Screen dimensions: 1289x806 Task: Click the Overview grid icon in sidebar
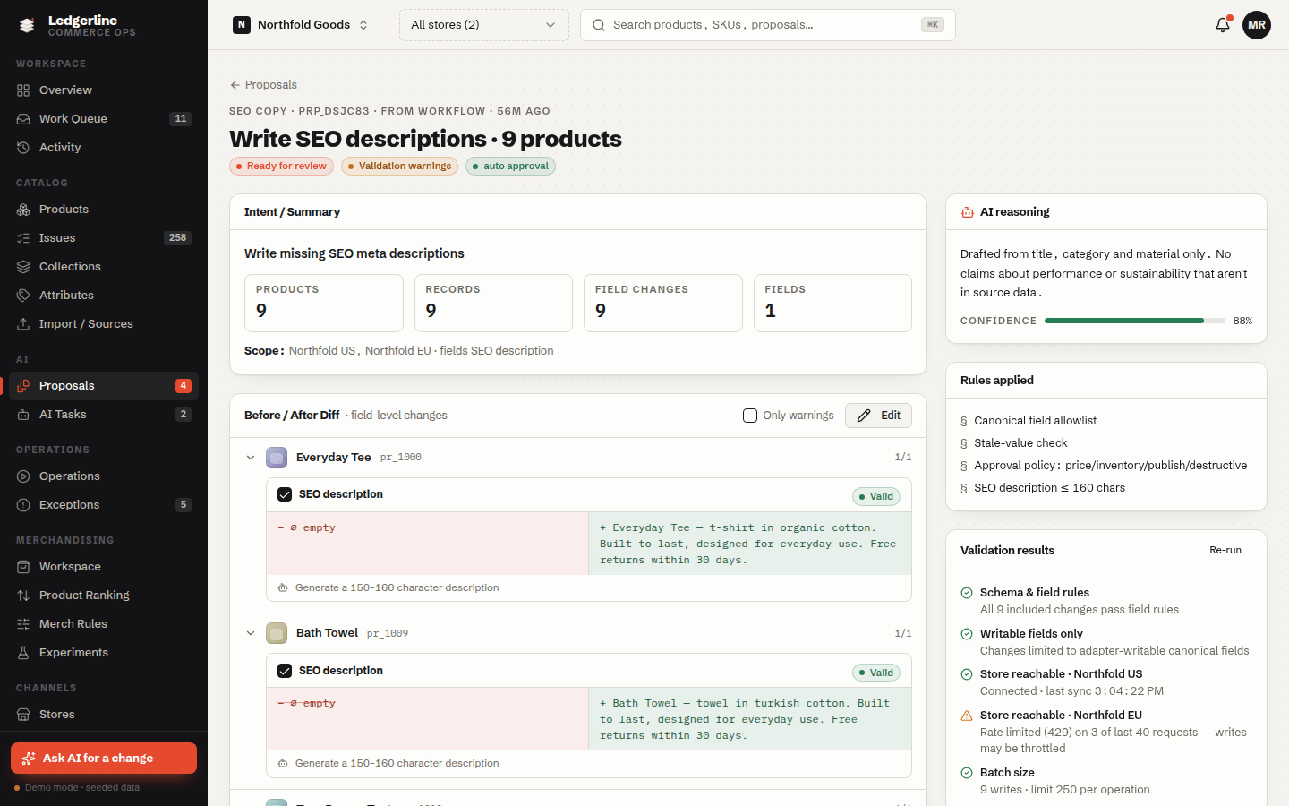point(23,90)
